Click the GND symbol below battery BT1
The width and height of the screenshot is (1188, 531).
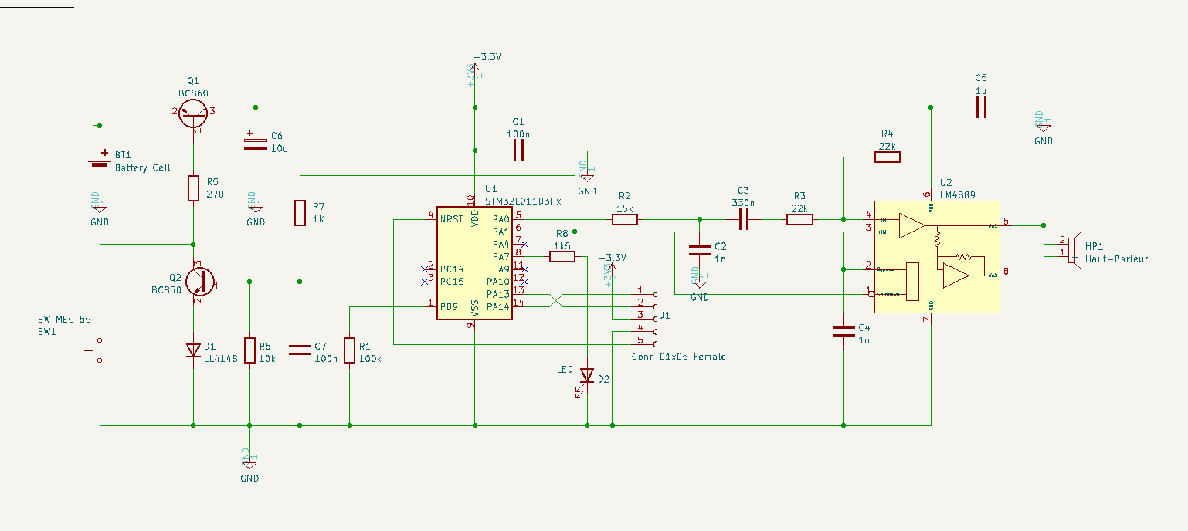tap(99, 209)
